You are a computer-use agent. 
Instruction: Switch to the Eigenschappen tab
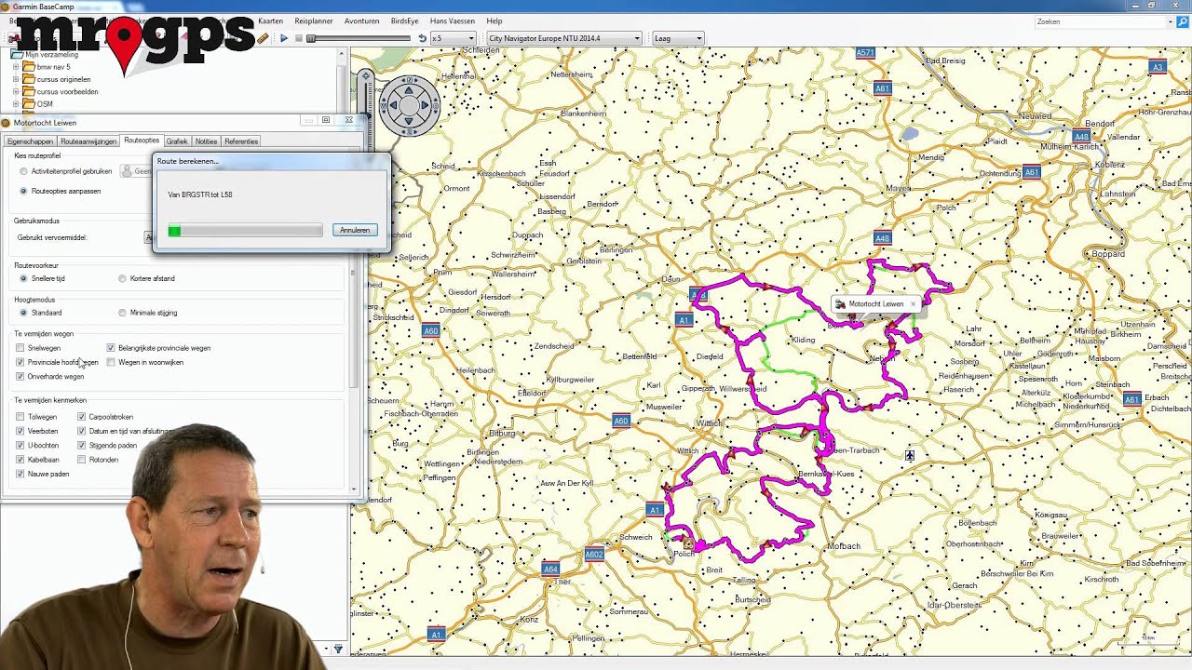tap(30, 141)
